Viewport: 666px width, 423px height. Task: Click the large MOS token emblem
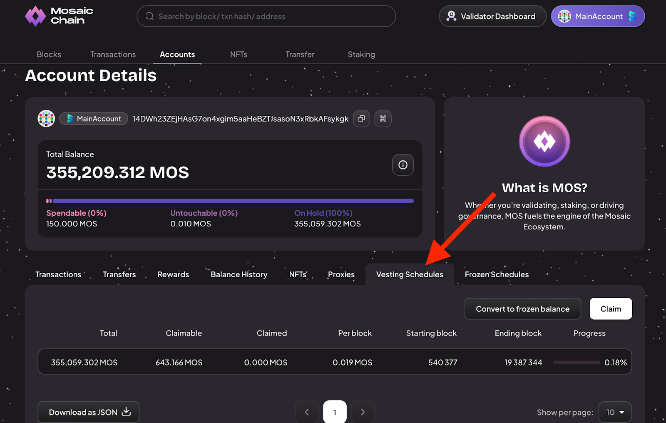pos(544,142)
